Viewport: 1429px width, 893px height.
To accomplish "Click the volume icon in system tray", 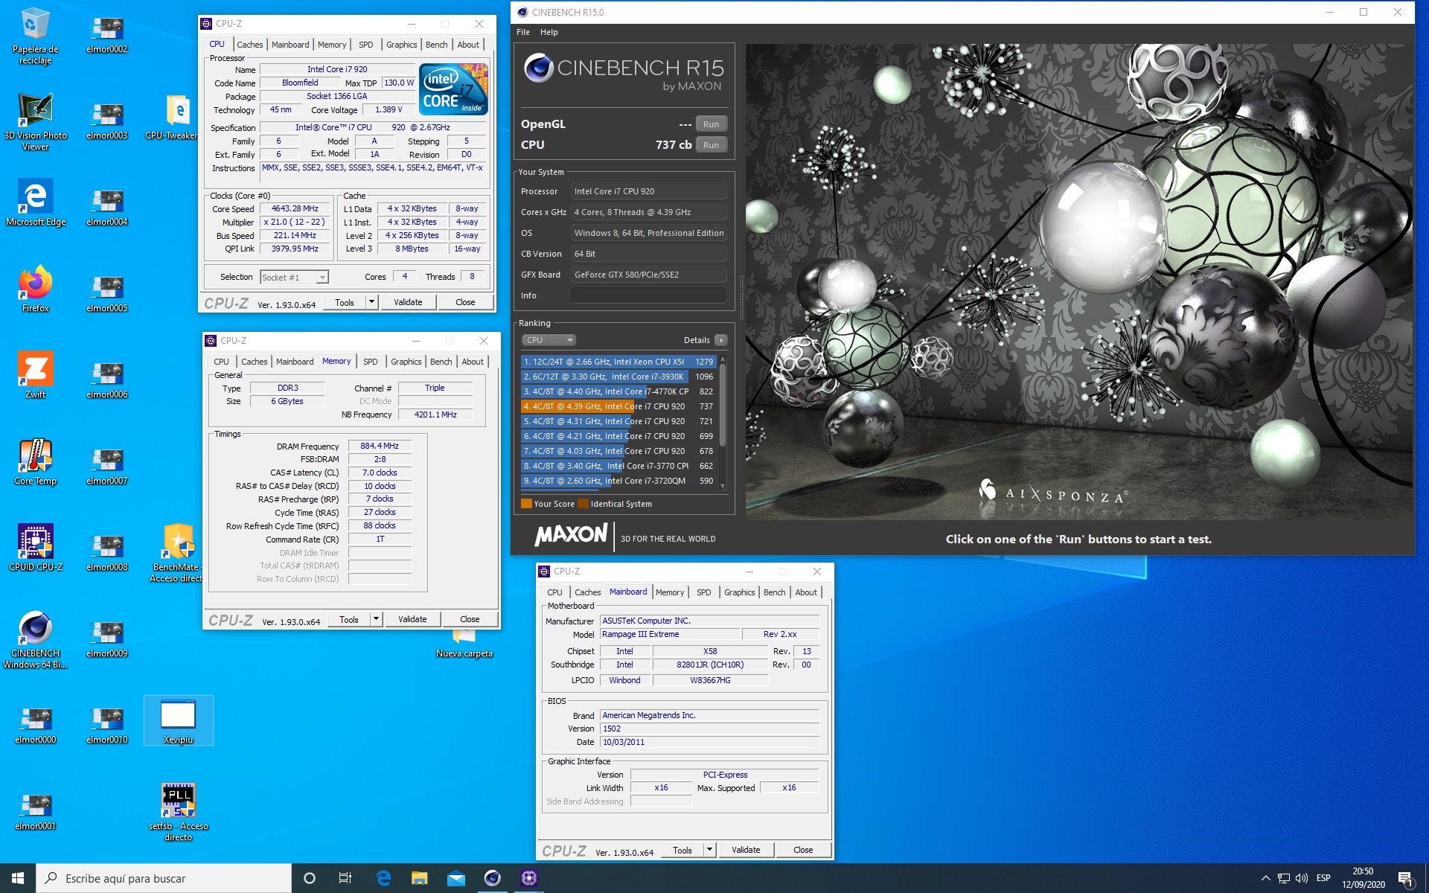I will pos(1302,878).
